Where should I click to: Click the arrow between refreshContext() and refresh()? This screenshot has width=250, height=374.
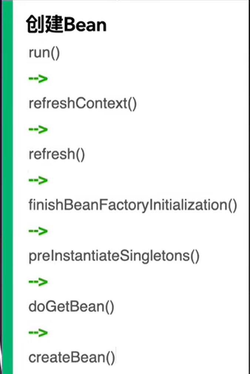pyautogui.click(x=38, y=129)
